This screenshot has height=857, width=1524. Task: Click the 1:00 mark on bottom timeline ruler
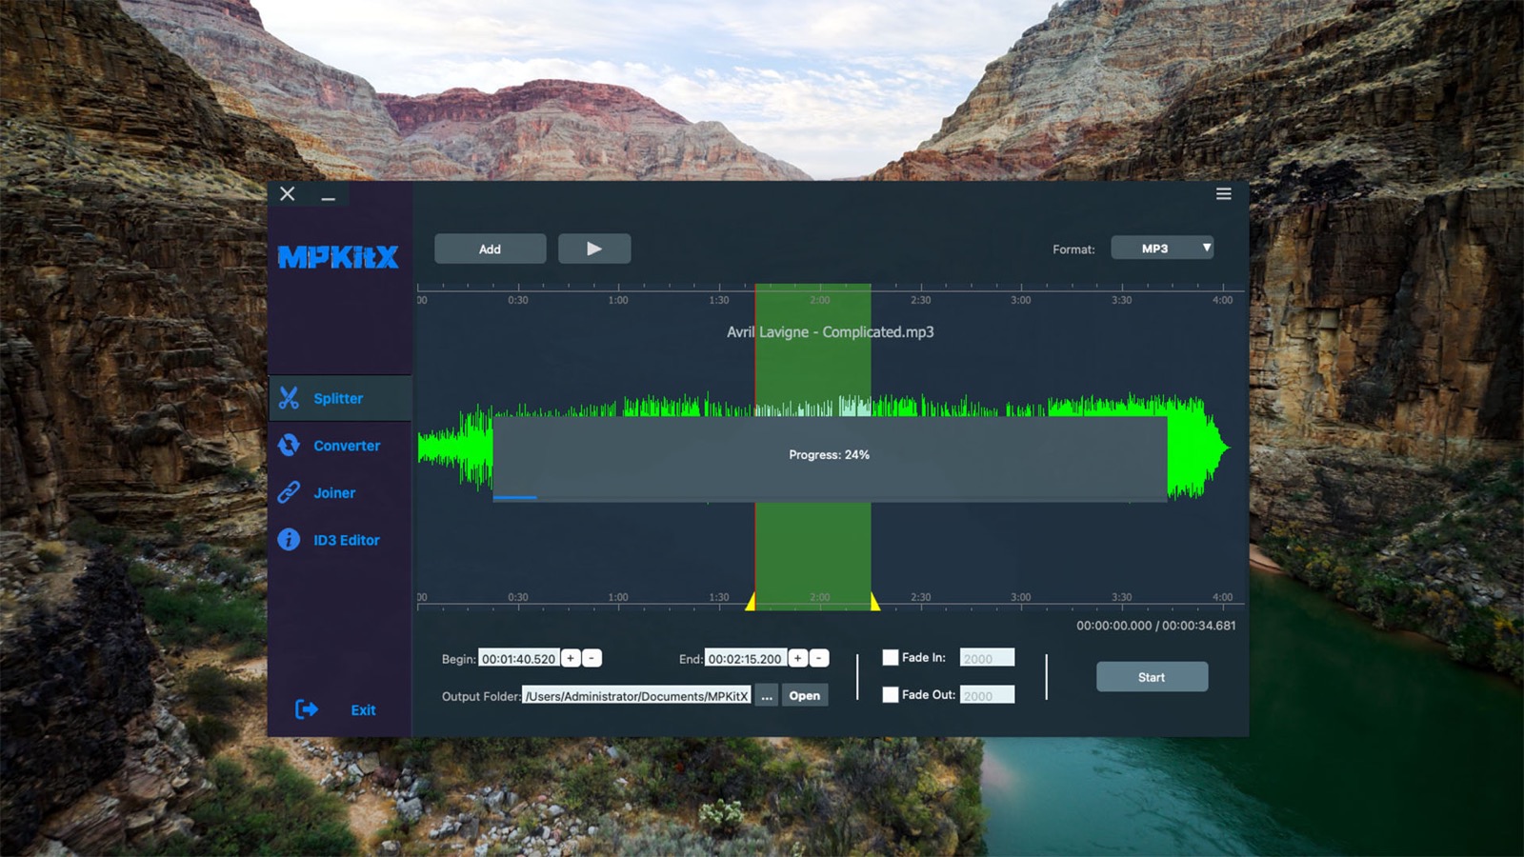(618, 597)
